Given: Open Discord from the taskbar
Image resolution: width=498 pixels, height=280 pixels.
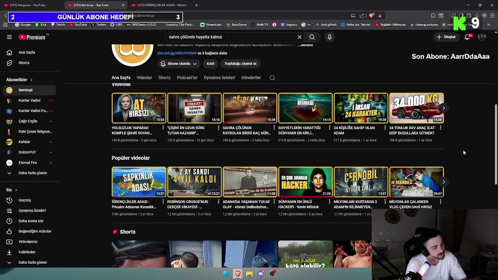Looking at the screenshot, I should tap(261, 274).
